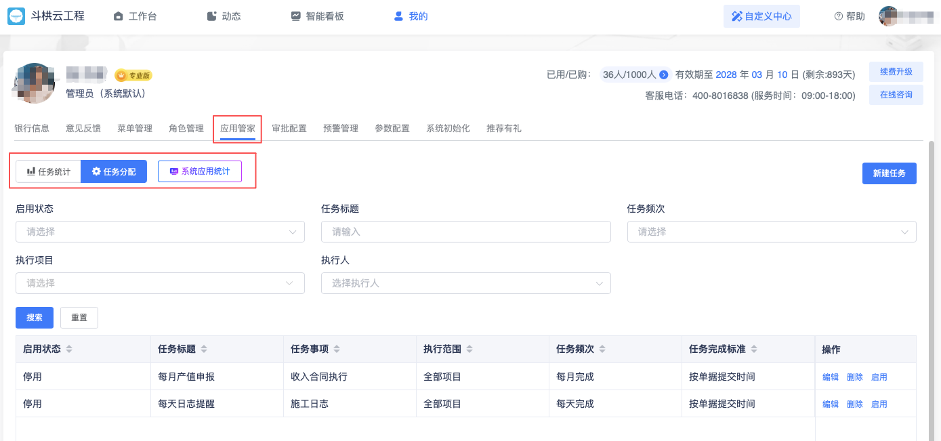Expand the 启用状态 dropdown
The width and height of the screenshot is (941, 441).
coord(160,232)
